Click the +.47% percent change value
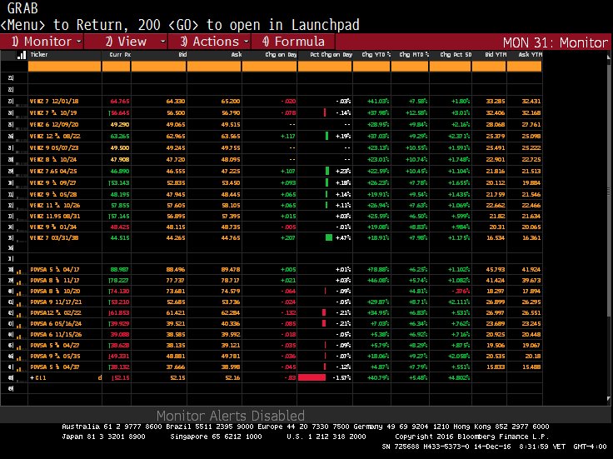 [x=343, y=237]
